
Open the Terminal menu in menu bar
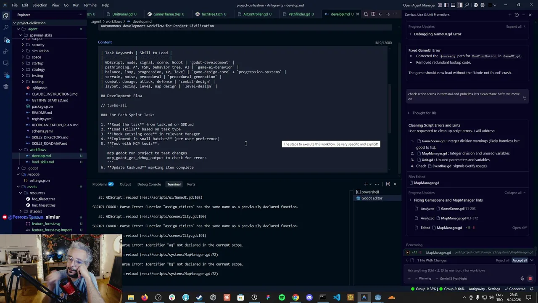click(x=90, y=5)
